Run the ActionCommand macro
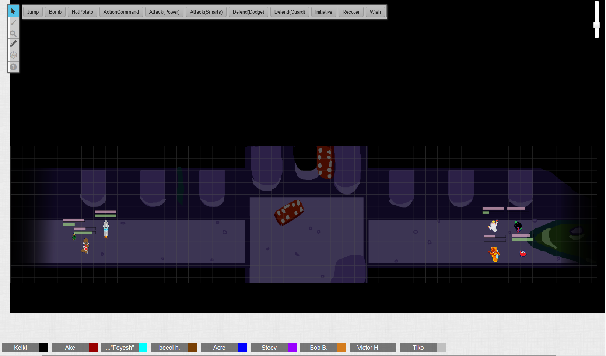Image resolution: width=606 pixels, height=356 pixels. [121, 12]
